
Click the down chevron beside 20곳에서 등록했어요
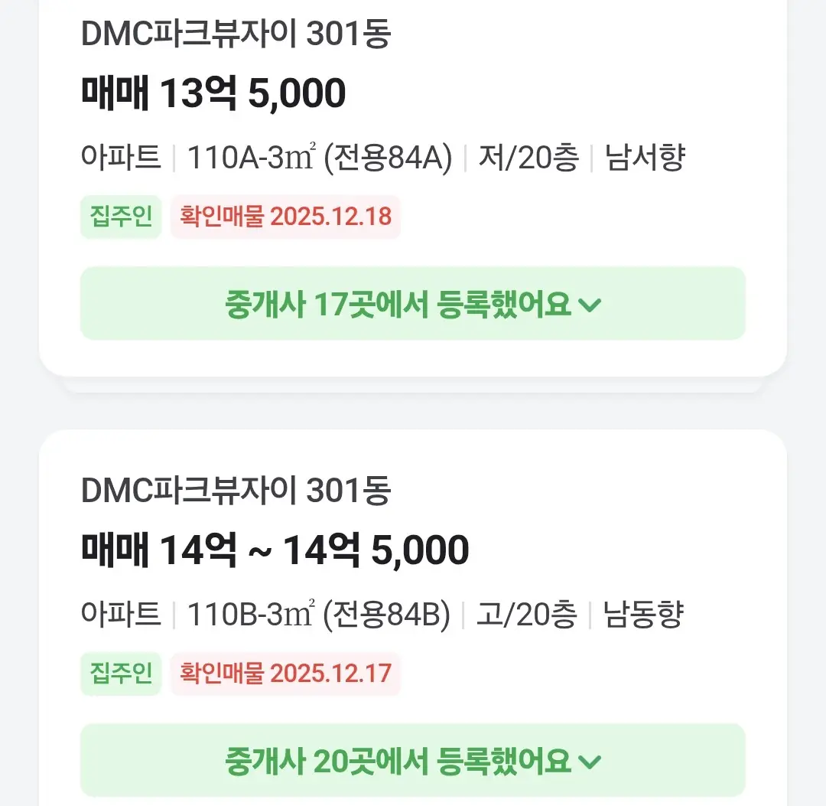590,762
